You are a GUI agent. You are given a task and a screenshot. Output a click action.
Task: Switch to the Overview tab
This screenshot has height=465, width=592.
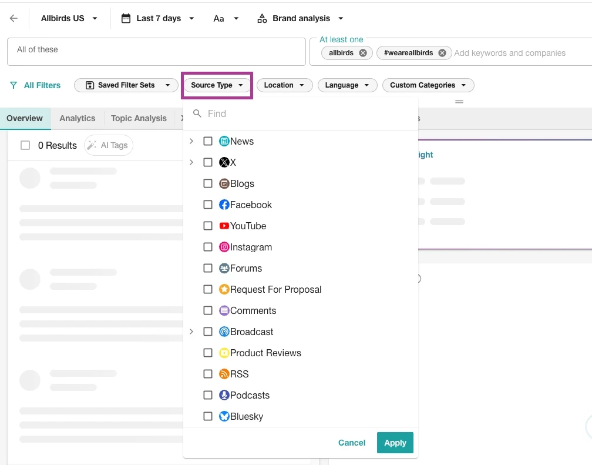(25, 118)
